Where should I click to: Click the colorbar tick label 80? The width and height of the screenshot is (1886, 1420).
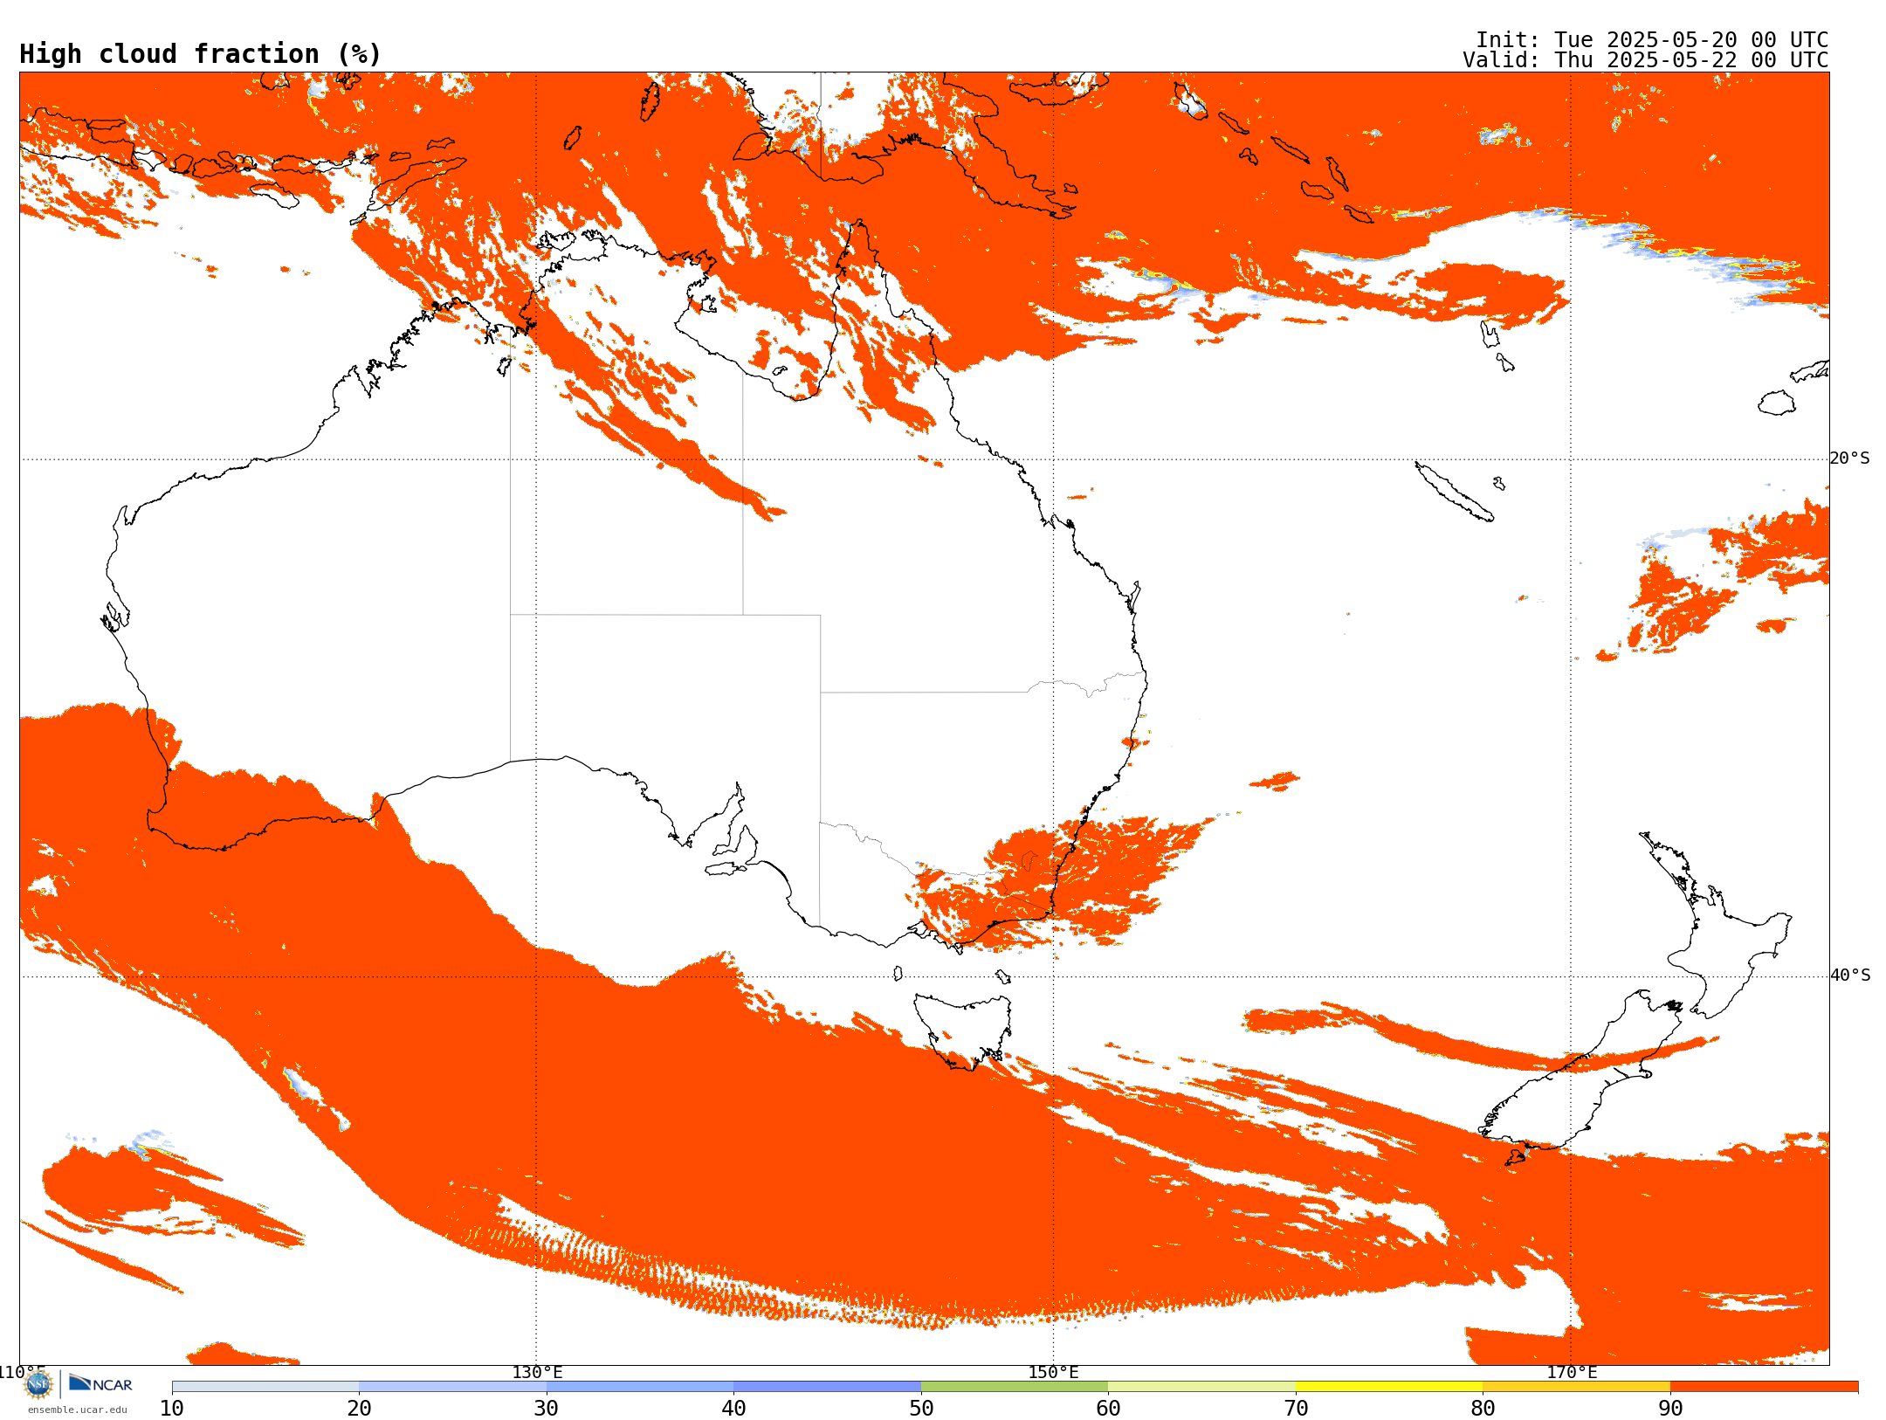(1483, 1408)
